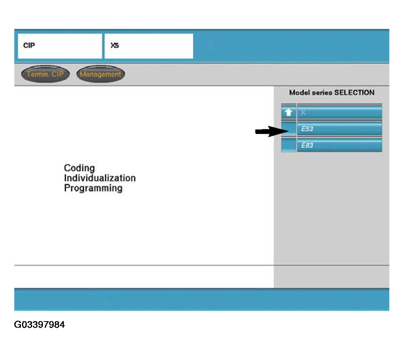
Task: Click the word Coding in main area
Action: point(79,168)
